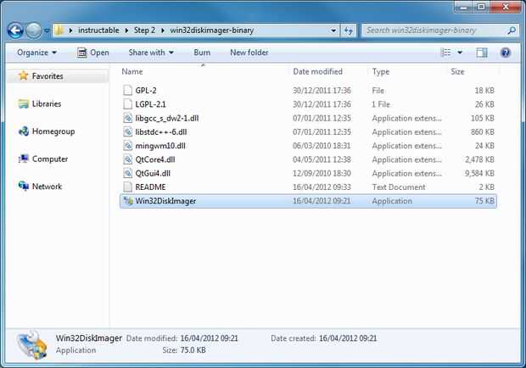The width and height of the screenshot is (526, 368).
Task: Click the README document icon
Action: pyautogui.click(x=127, y=187)
